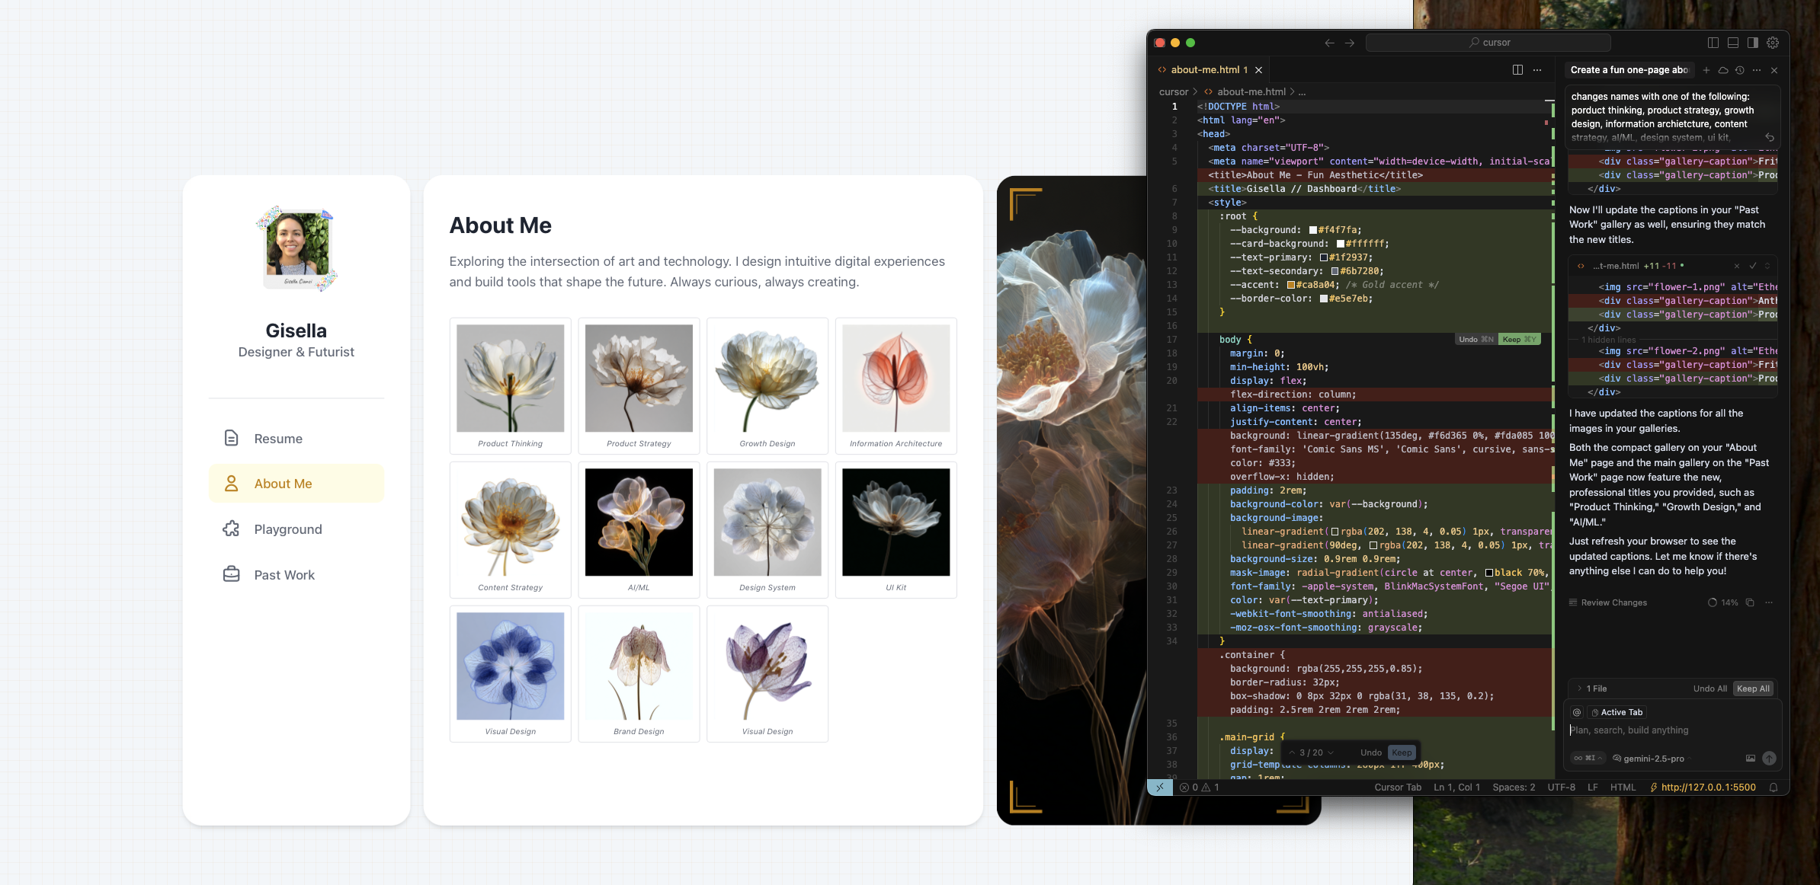Screen dimensions: 1820x885
Task: Click Keep in floating change navigator
Action: (x=1402, y=752)
